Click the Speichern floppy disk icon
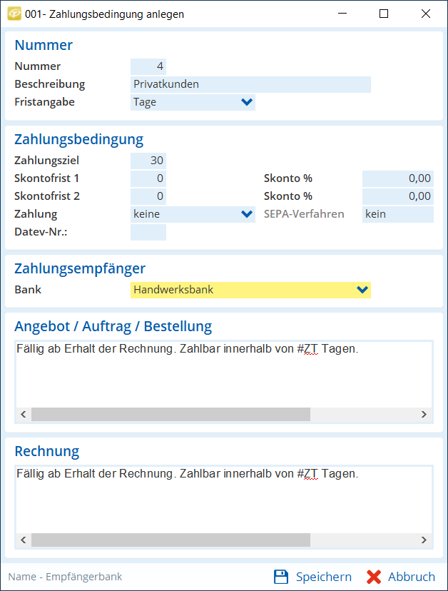 click(281, 577)
